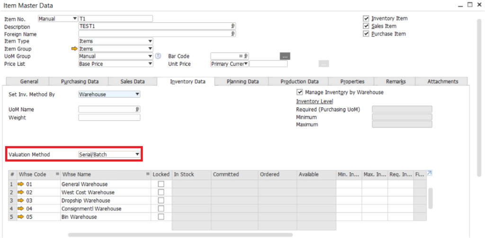
Task: Open link arrow for warehouse 05
Action: pos(21,217)
